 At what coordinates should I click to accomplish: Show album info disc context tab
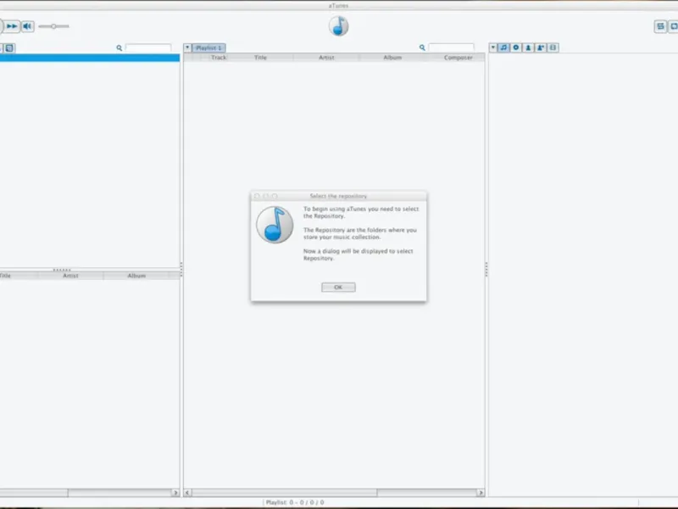(516, 48)
